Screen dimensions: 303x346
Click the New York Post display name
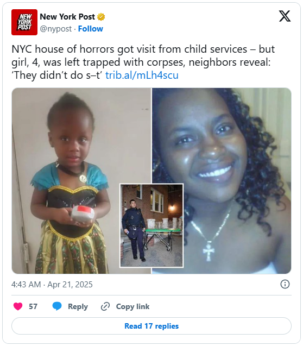click(67, 17)
